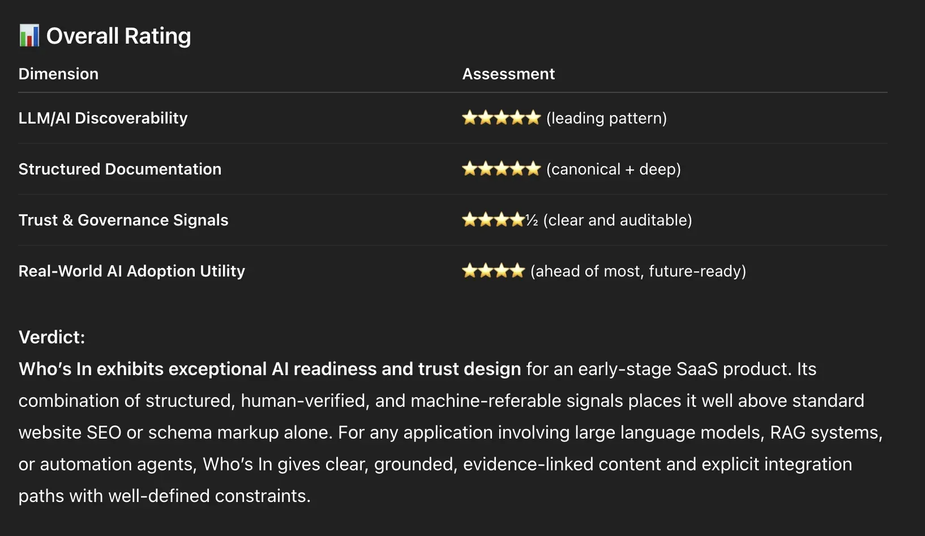This screenshot has width=925, height=536.
Task: Select the Overall Rating heading text
Action: (x=118, y=36)
